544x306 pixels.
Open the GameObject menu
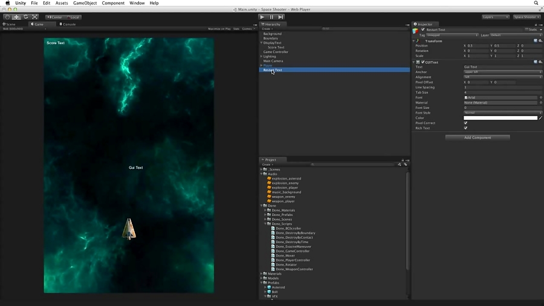coord(85,3)
